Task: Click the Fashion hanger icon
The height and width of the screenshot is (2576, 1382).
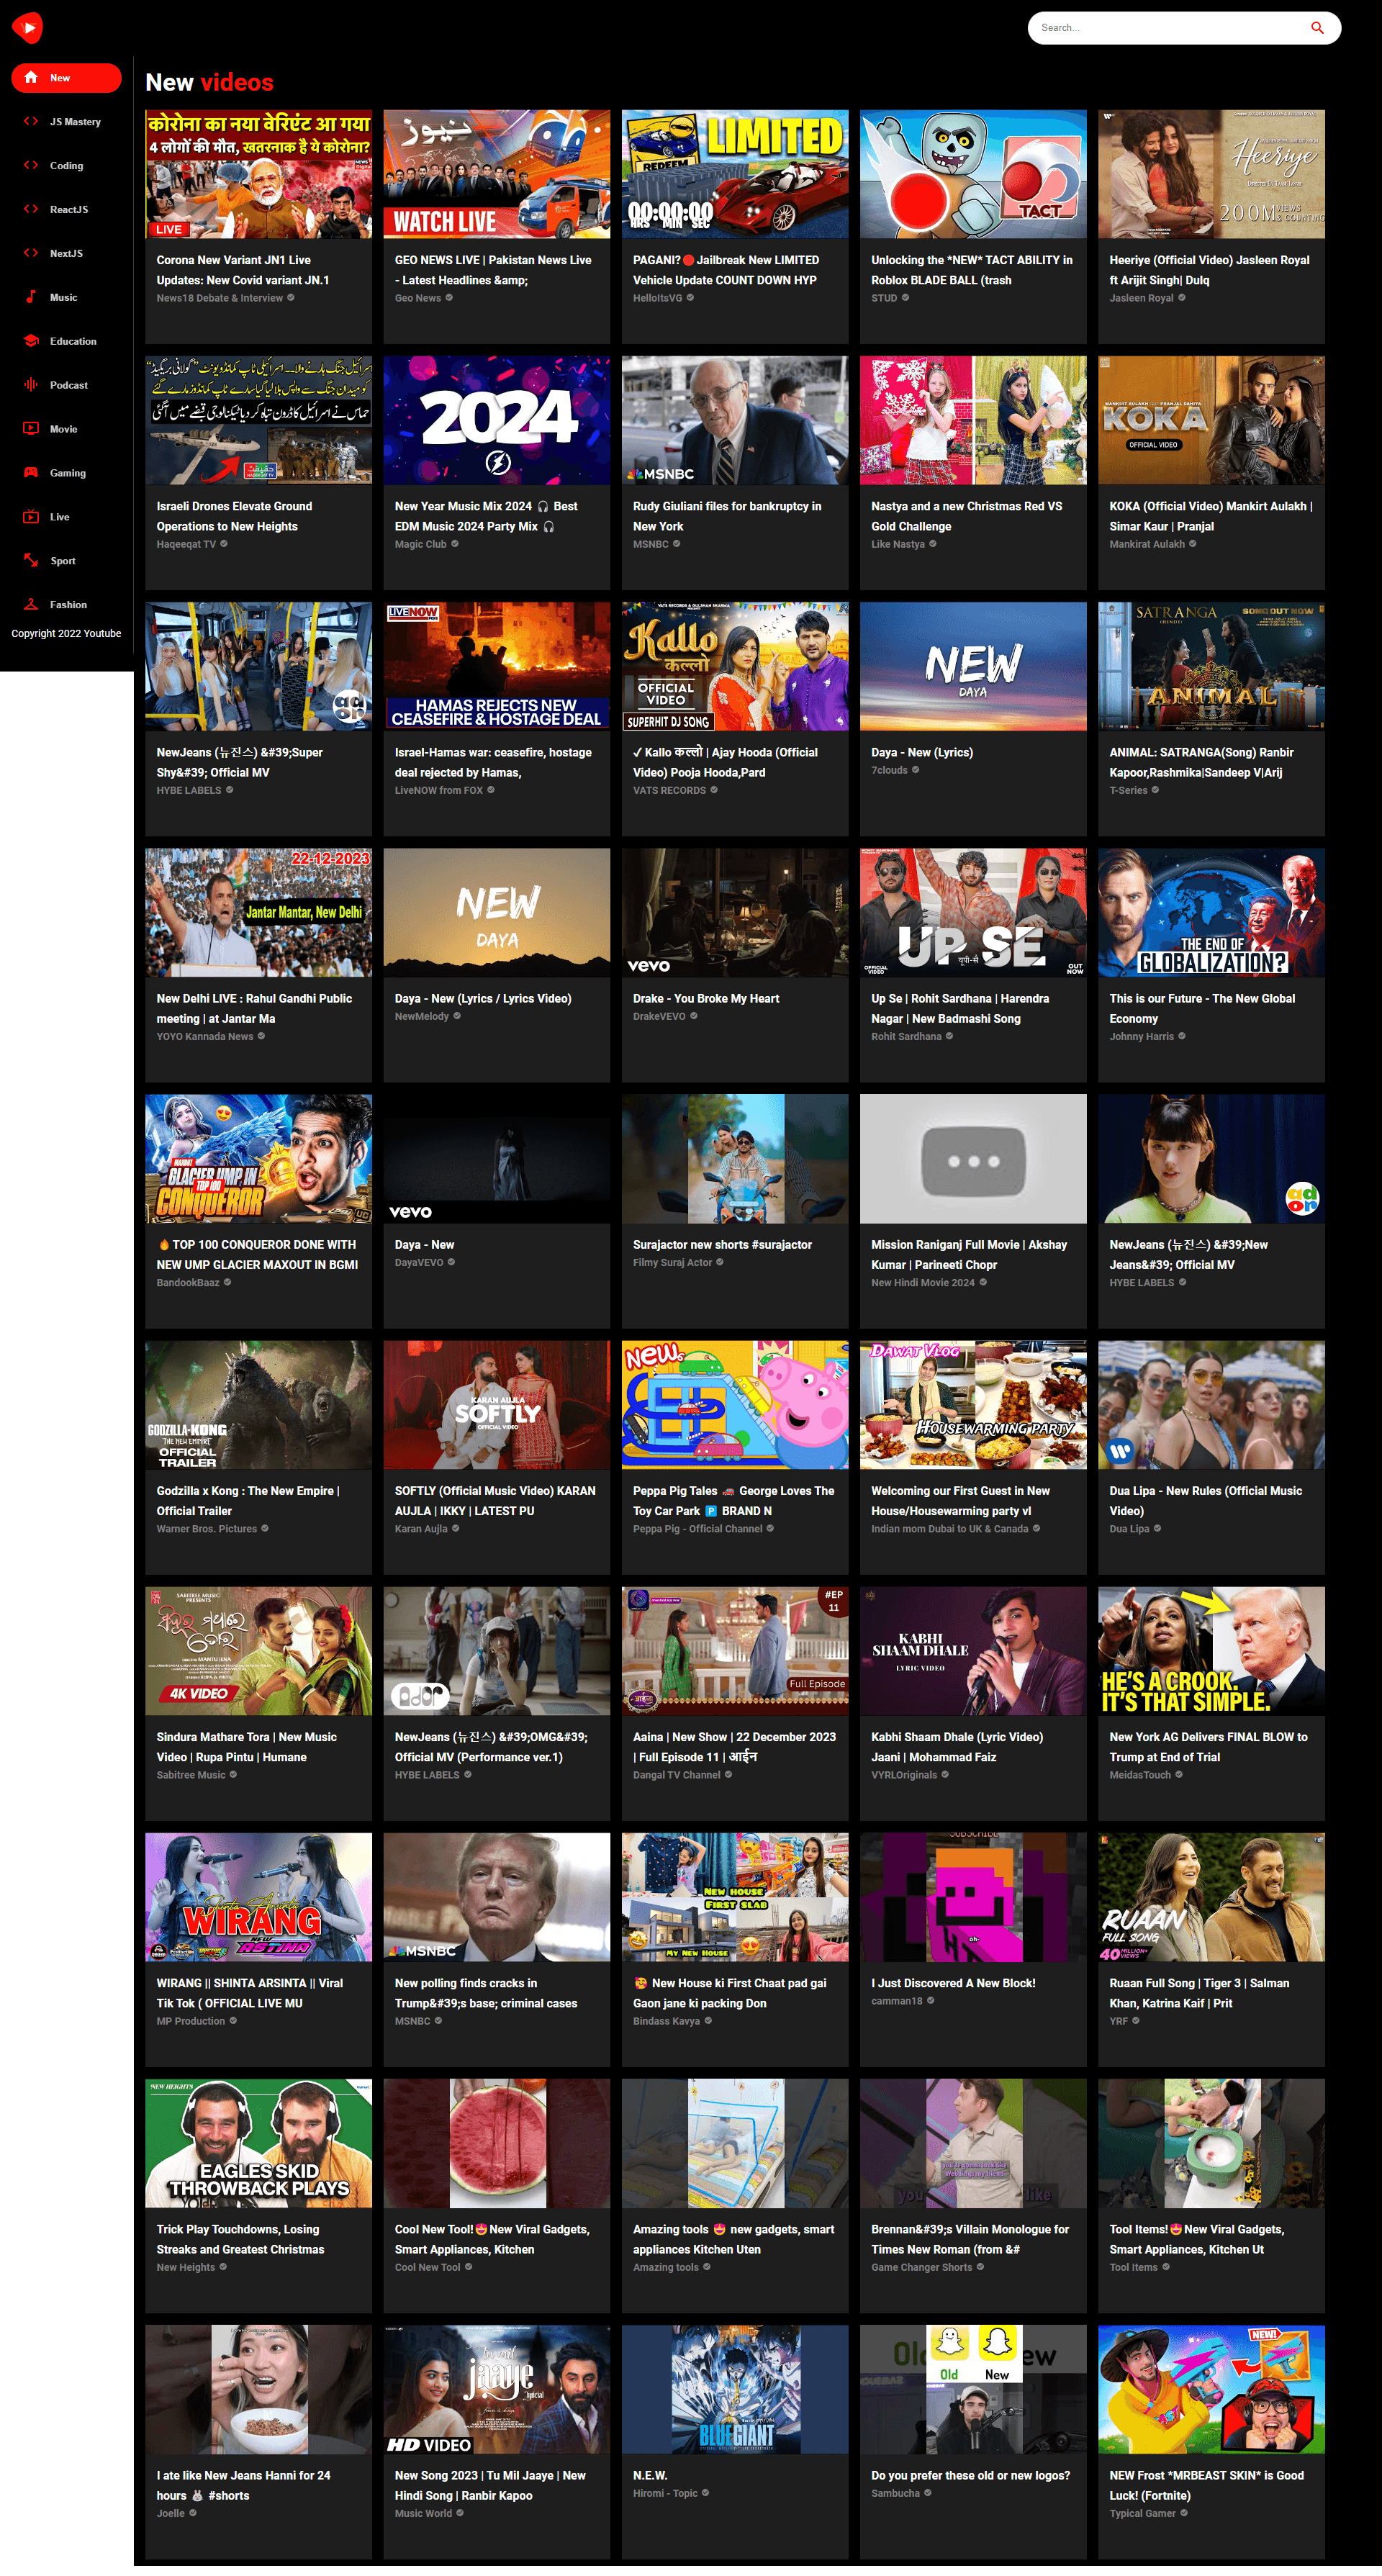Action: point(31,605)
